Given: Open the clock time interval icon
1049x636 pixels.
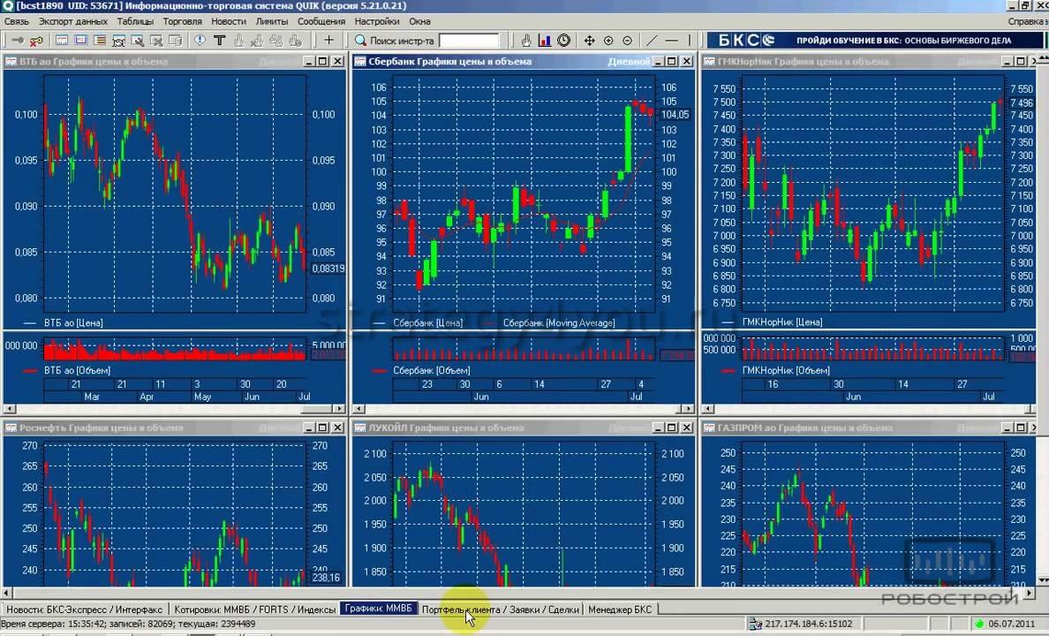Looking at the screenshot, I should (x=564, y=41).
